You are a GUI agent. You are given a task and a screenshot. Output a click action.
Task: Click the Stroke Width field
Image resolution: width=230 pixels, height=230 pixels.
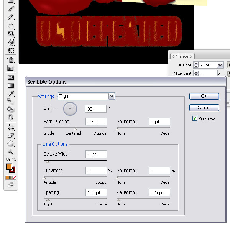(96, 154)
